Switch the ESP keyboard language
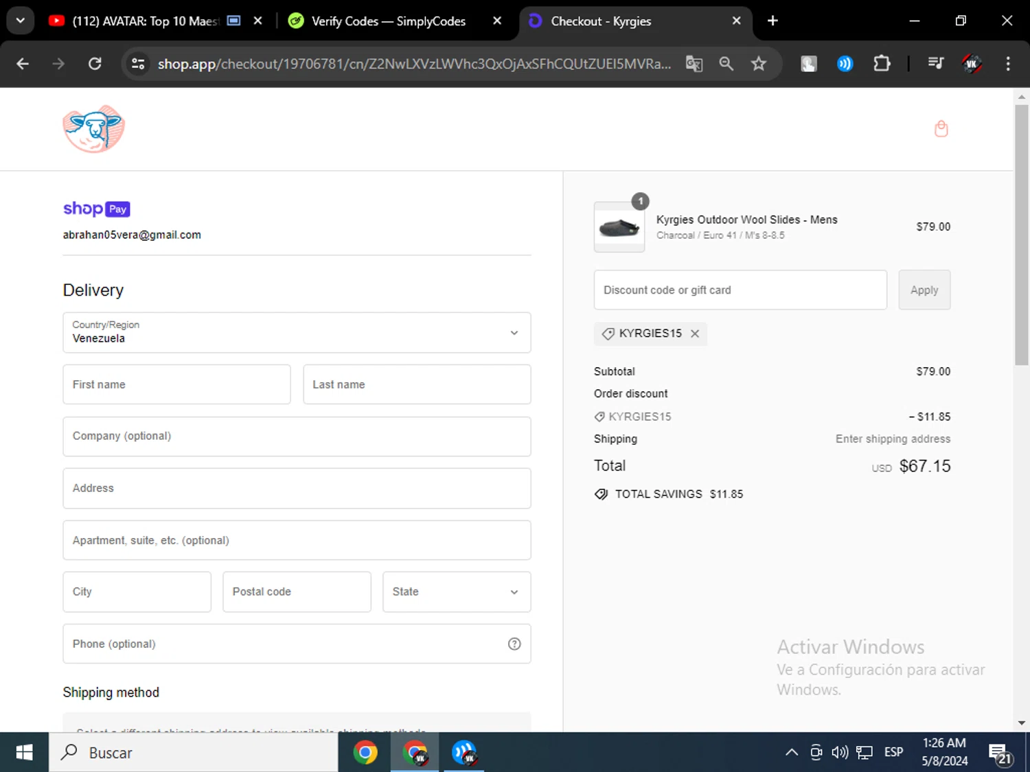This screenshot has height=772, width=1030. point(893,752)
